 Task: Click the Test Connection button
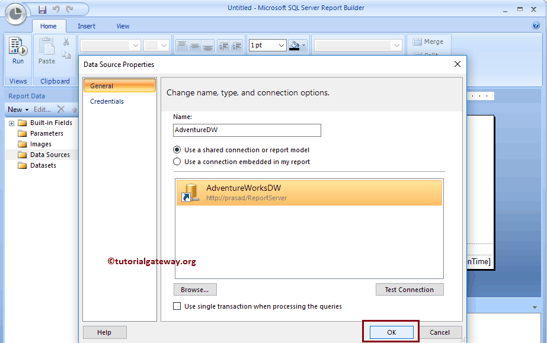point(410,289)
